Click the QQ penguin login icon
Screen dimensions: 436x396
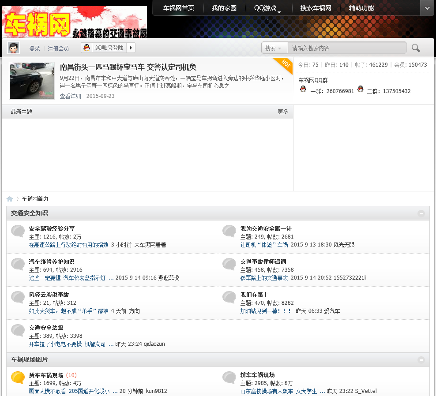point(87,48)
